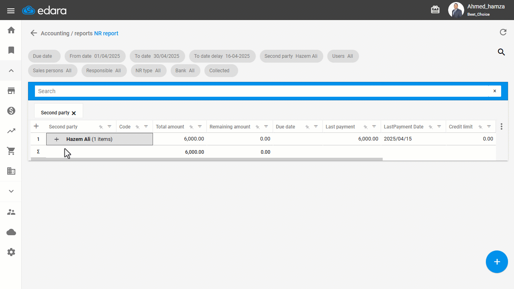Open the building sidebar icon
The image size is (514, 289).
pyautogui.click(x=11, y=171)
